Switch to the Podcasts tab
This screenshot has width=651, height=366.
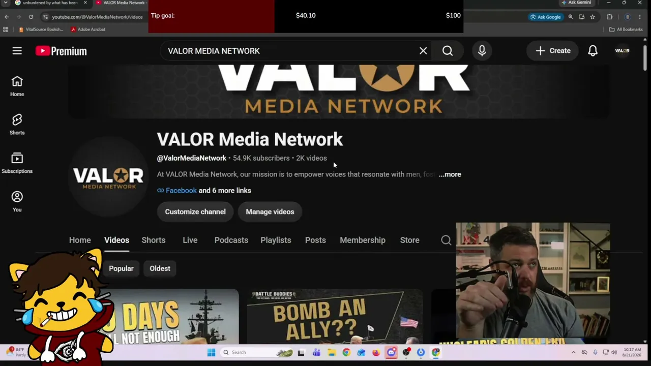(x=231, y=240)
